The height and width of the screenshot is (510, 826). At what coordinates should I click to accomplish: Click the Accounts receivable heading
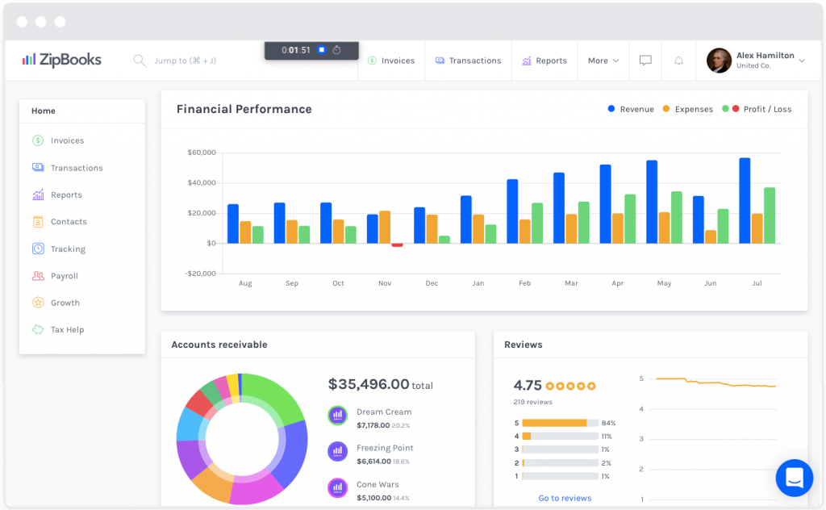coord(219,345)
